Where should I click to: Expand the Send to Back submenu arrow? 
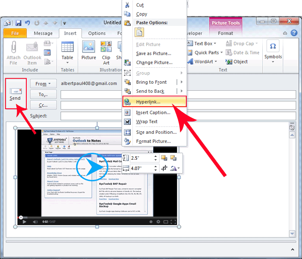[x=182, y=91]
